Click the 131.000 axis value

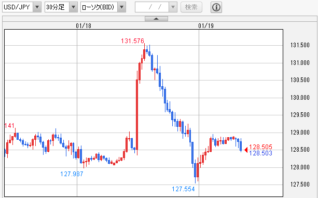point(300,63)
